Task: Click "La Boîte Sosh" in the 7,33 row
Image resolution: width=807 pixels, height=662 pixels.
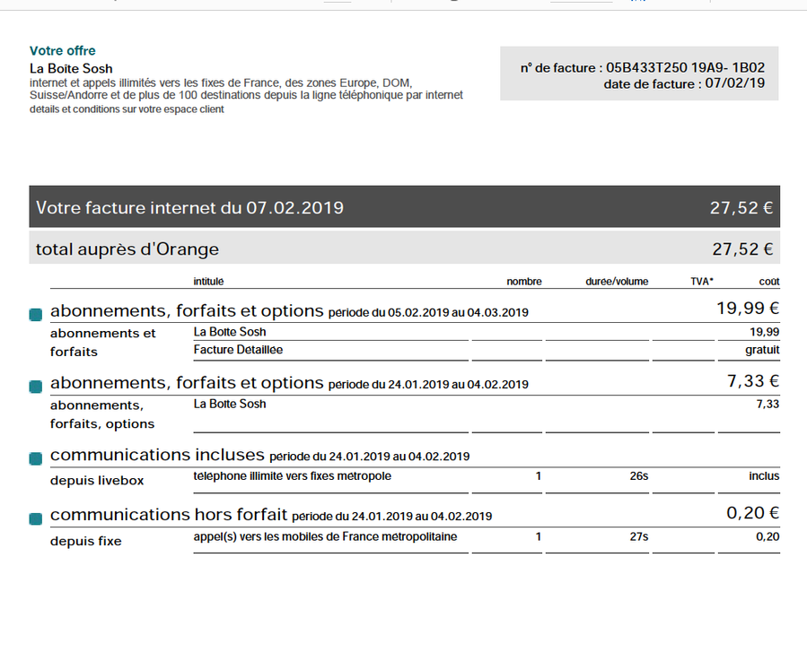Action: coord(230,404)
